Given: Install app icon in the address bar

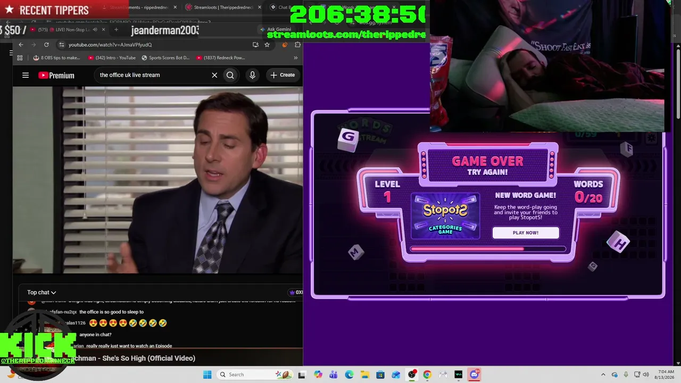Looking at the screenshot, I should (255, 45).
